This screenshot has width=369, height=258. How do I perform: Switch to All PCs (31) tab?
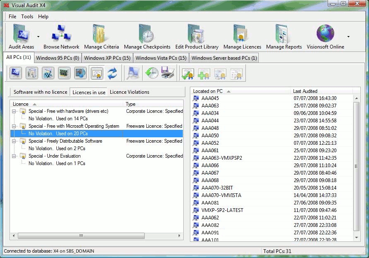tap(19, 57)
